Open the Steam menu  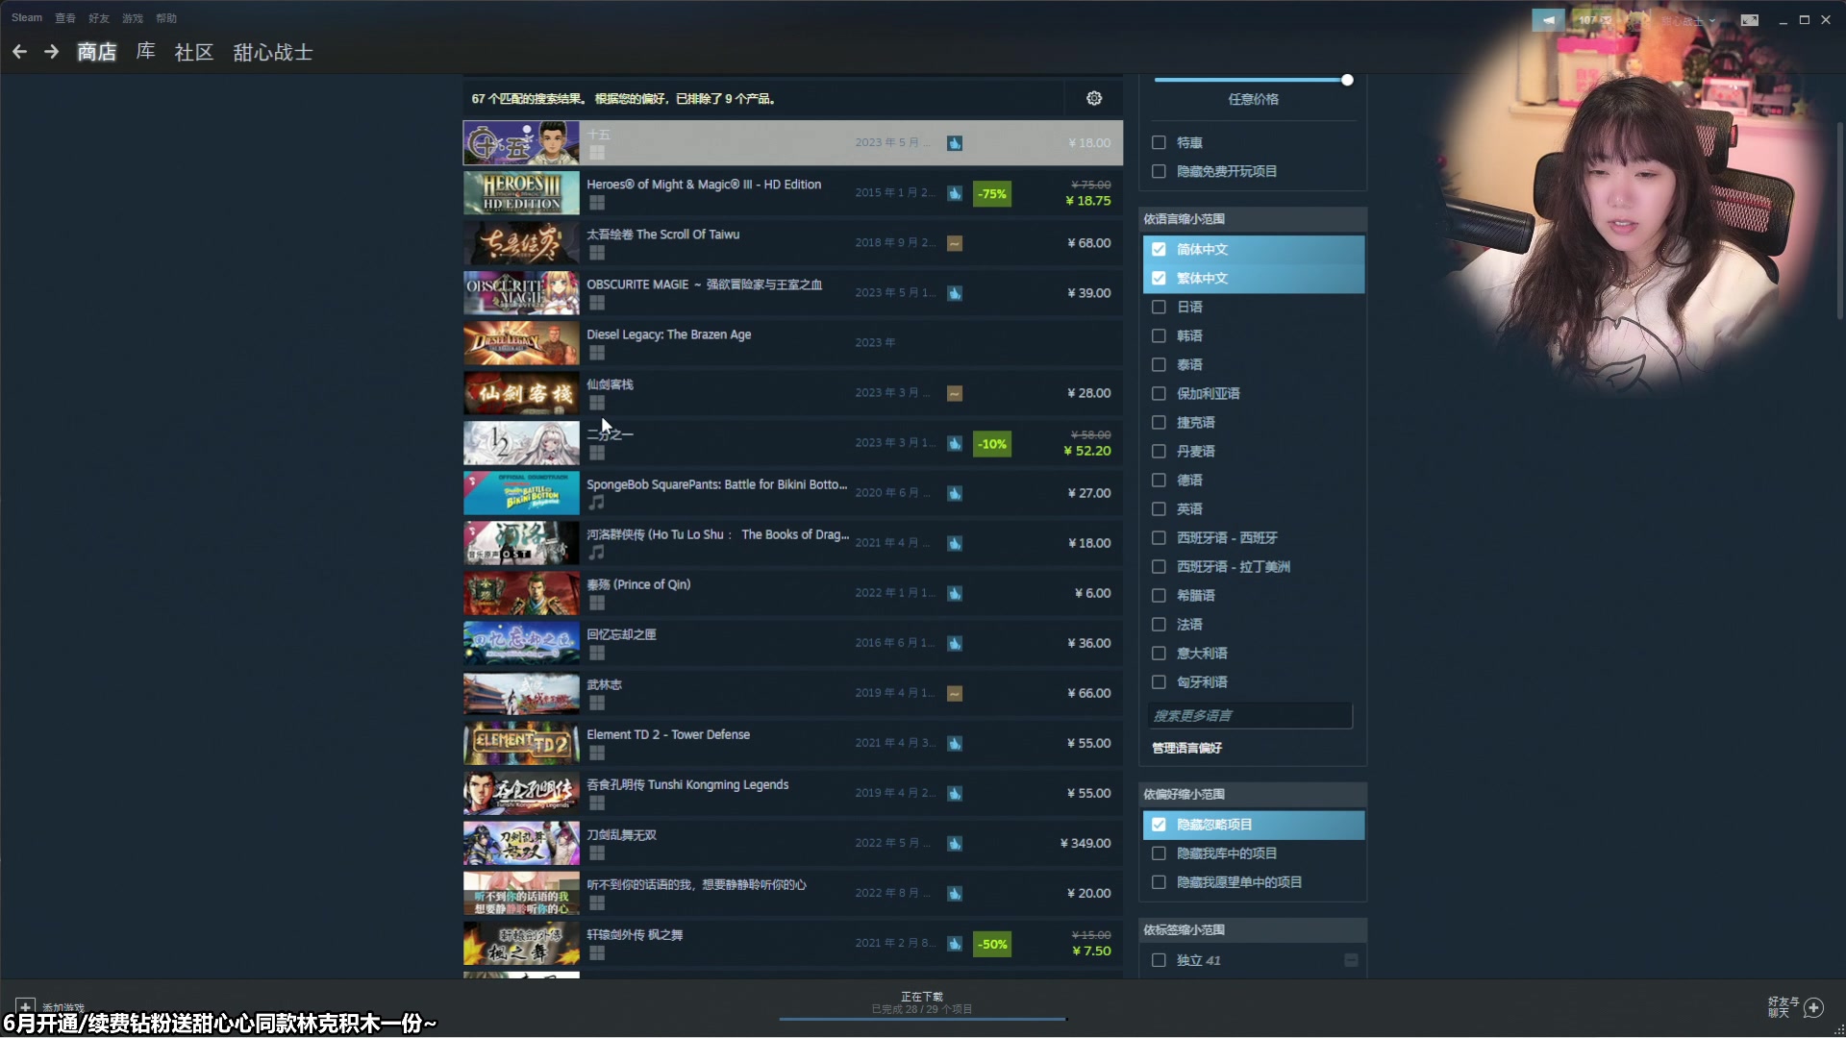click(27, 17)
